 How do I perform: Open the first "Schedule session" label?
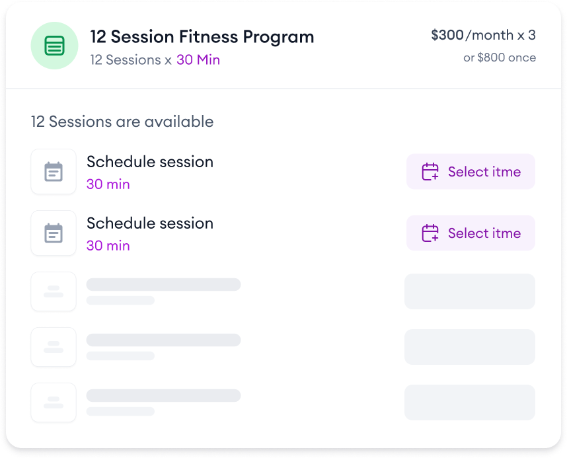(150, 162)
